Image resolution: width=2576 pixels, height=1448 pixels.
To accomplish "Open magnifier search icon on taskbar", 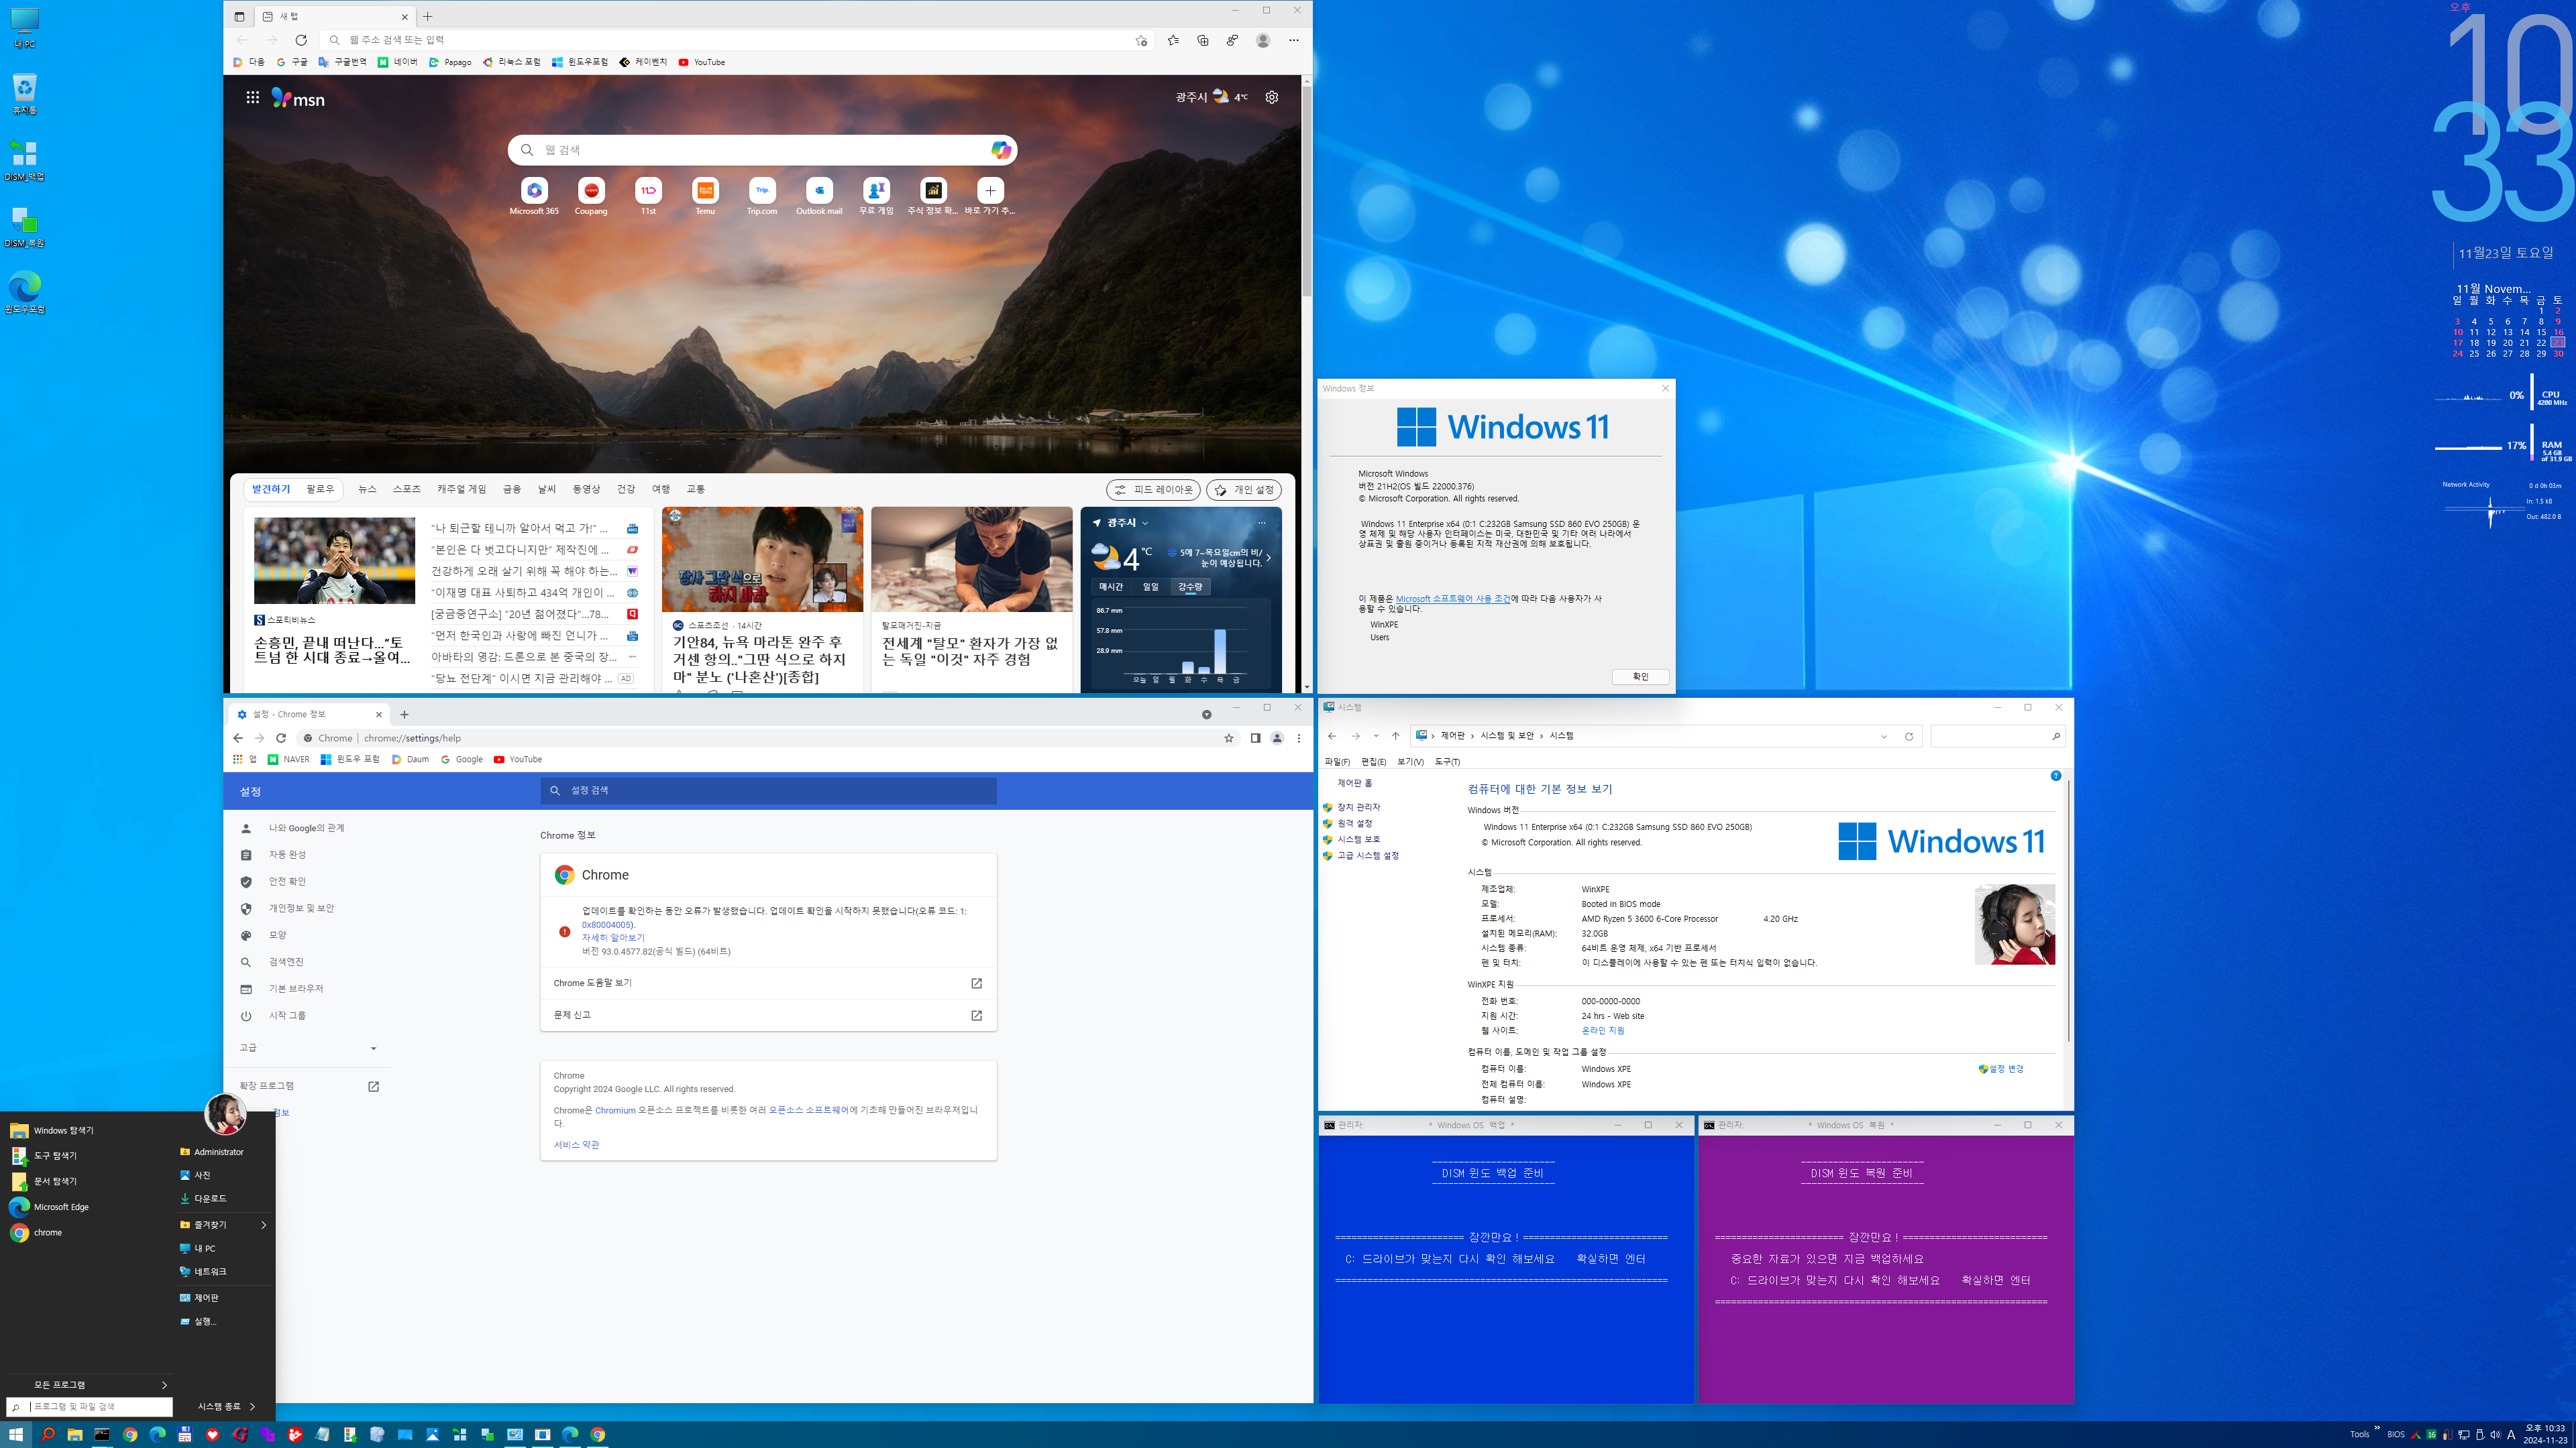I will click(x=47, y=1434).
